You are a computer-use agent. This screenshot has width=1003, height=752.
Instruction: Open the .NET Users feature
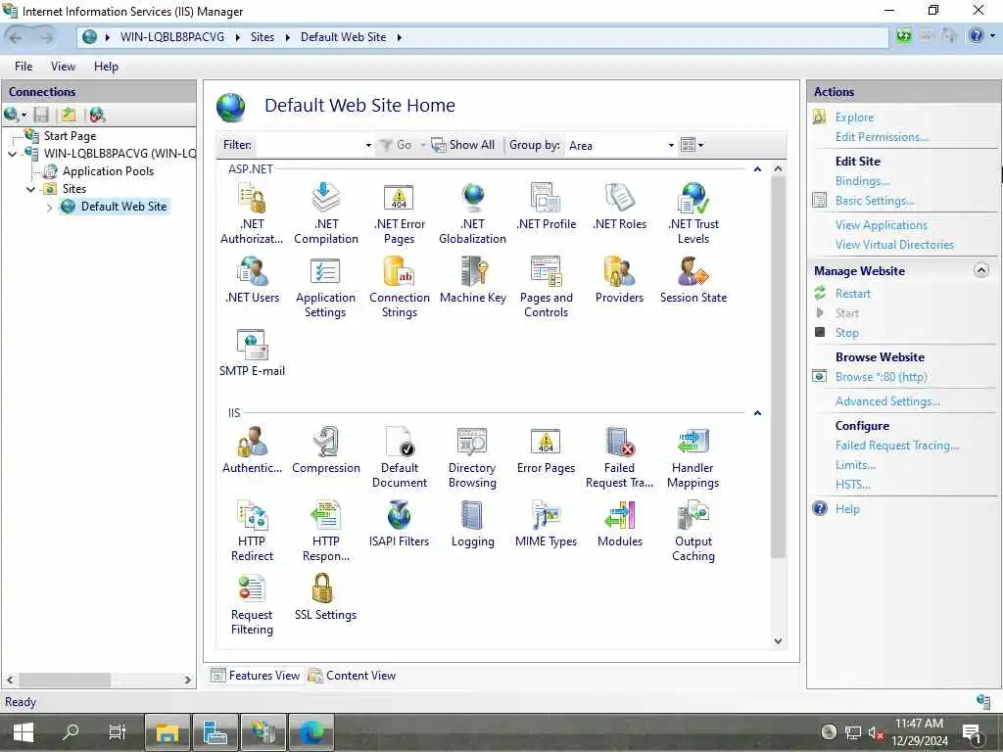tap(252, 280)
